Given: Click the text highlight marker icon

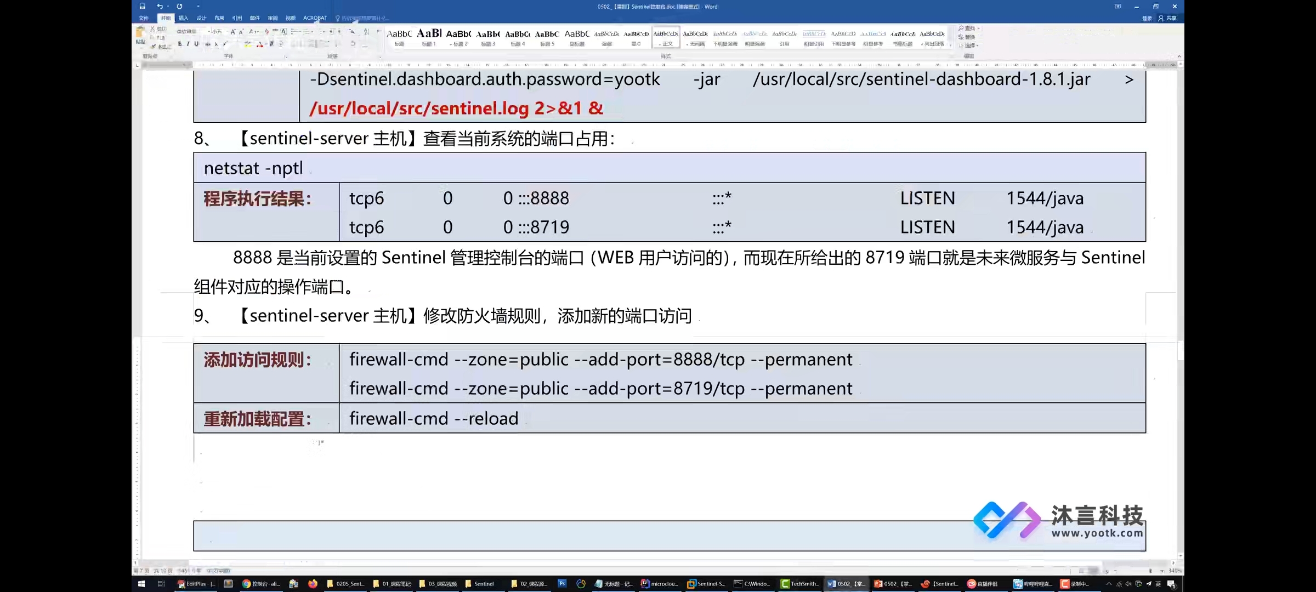Looking at the screenshot, I should coord(248,44).
